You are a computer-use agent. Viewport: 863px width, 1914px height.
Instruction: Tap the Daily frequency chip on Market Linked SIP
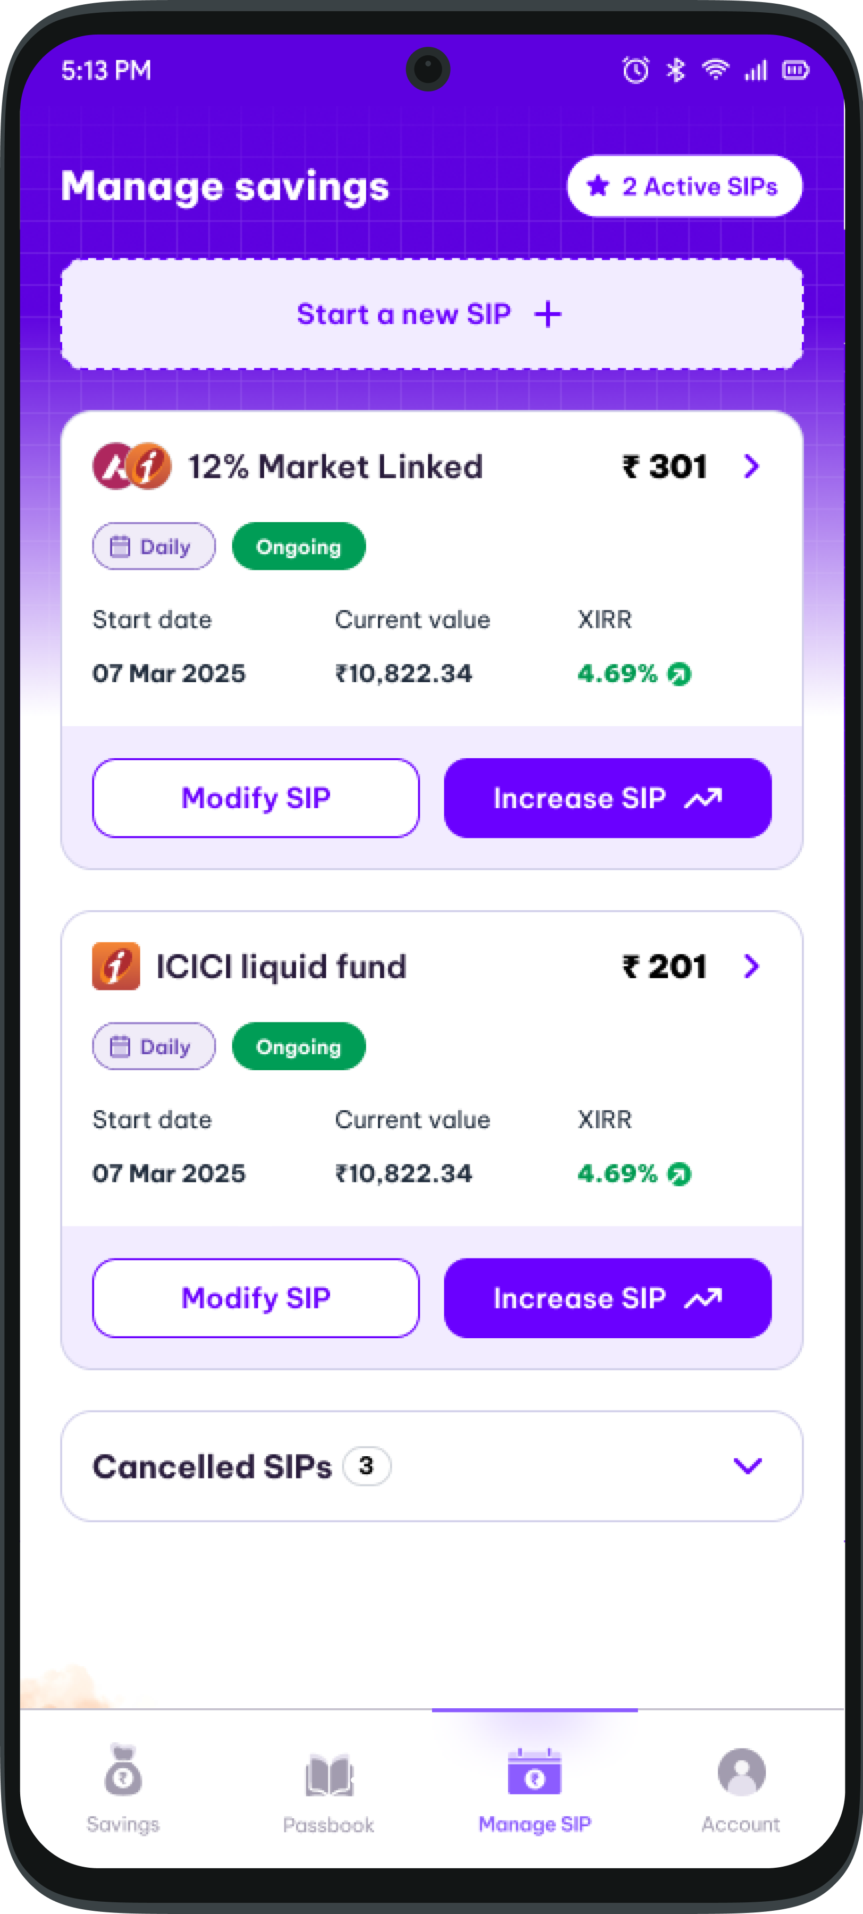153,545
